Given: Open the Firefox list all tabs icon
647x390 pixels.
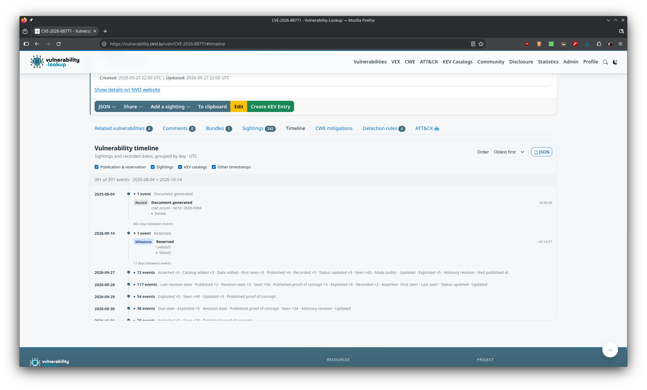Looking at the screenshot, I should coord(621,31).
